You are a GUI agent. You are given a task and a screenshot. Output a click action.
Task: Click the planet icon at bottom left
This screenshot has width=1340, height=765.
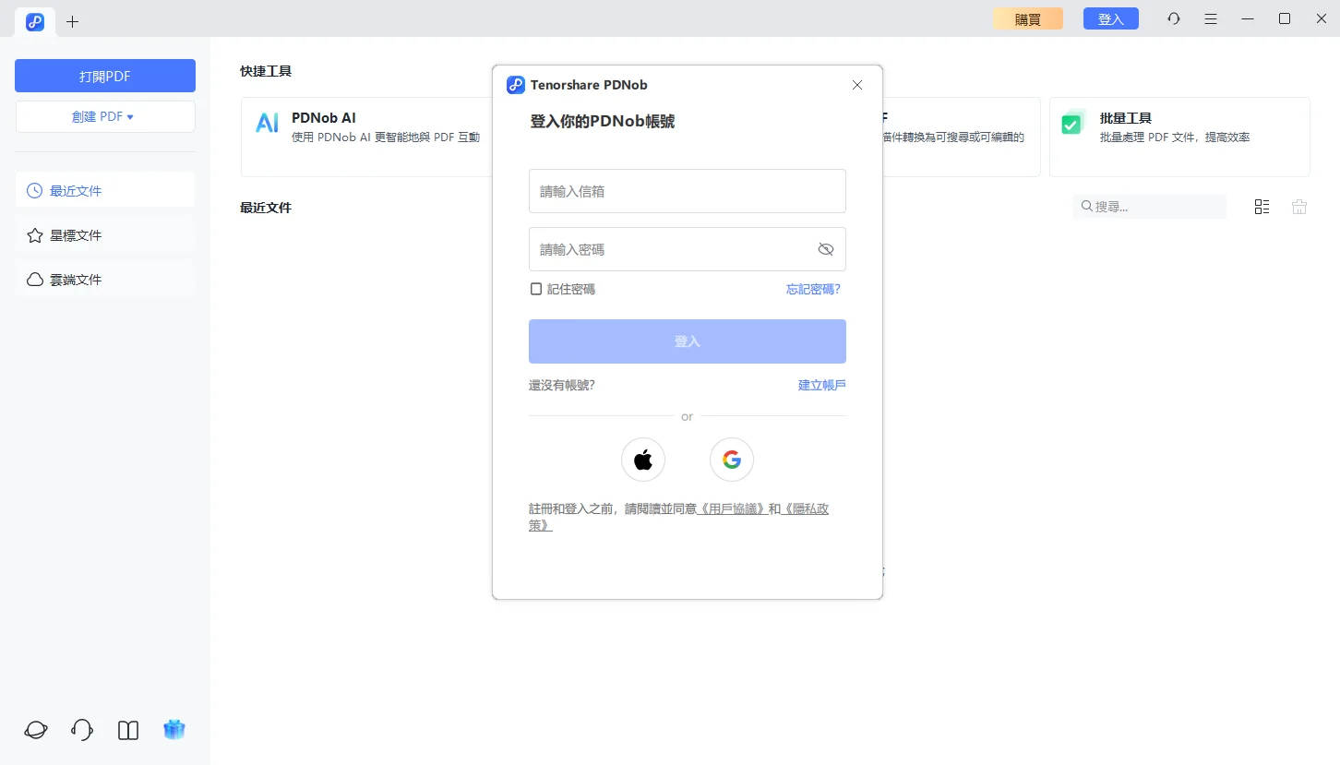pyautogui.click(x=36, y=730)
